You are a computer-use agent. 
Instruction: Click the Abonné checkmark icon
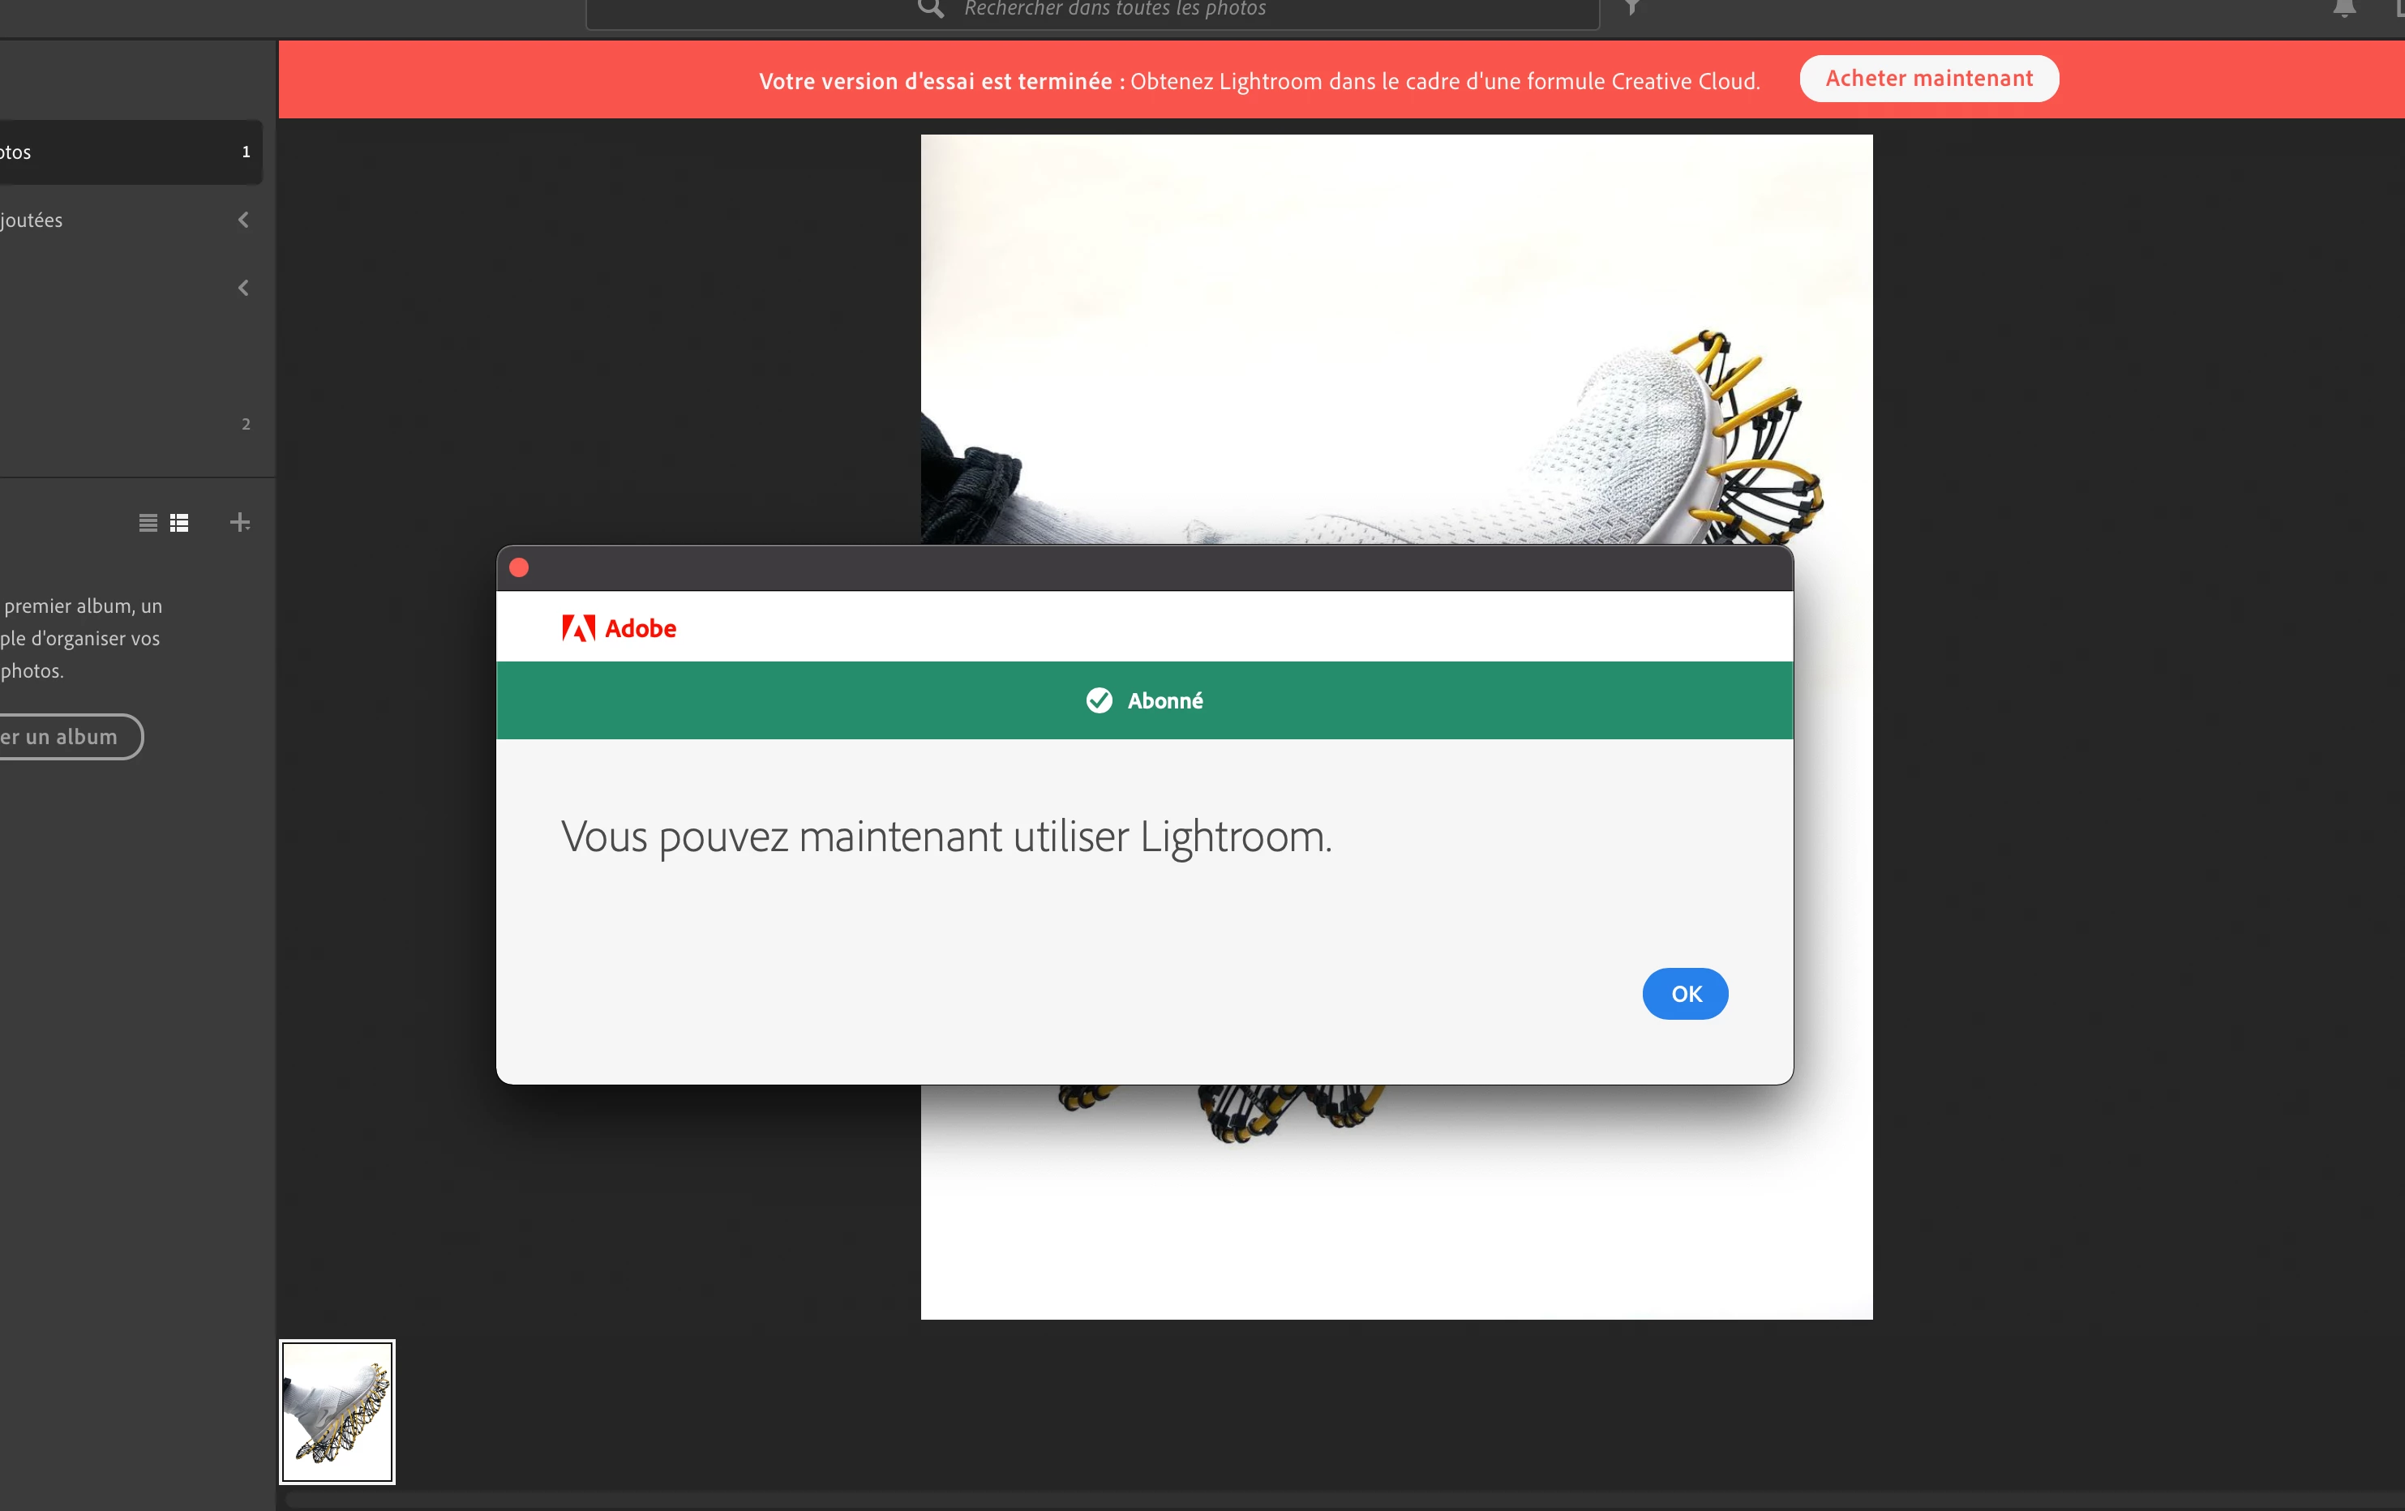1099,700
